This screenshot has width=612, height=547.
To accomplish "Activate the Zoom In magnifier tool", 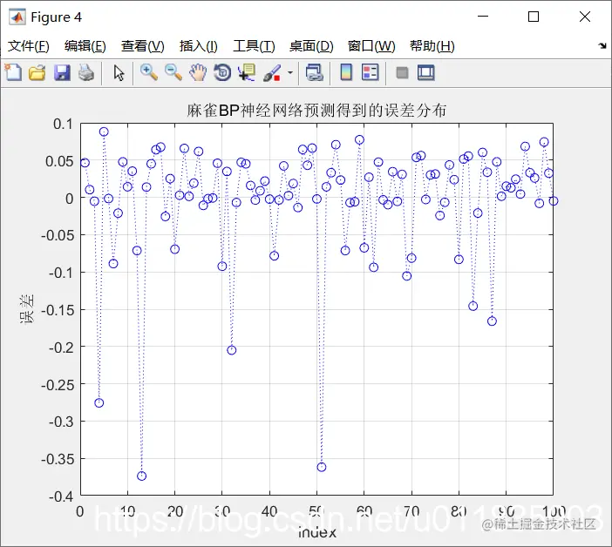I will click(149, 73).
